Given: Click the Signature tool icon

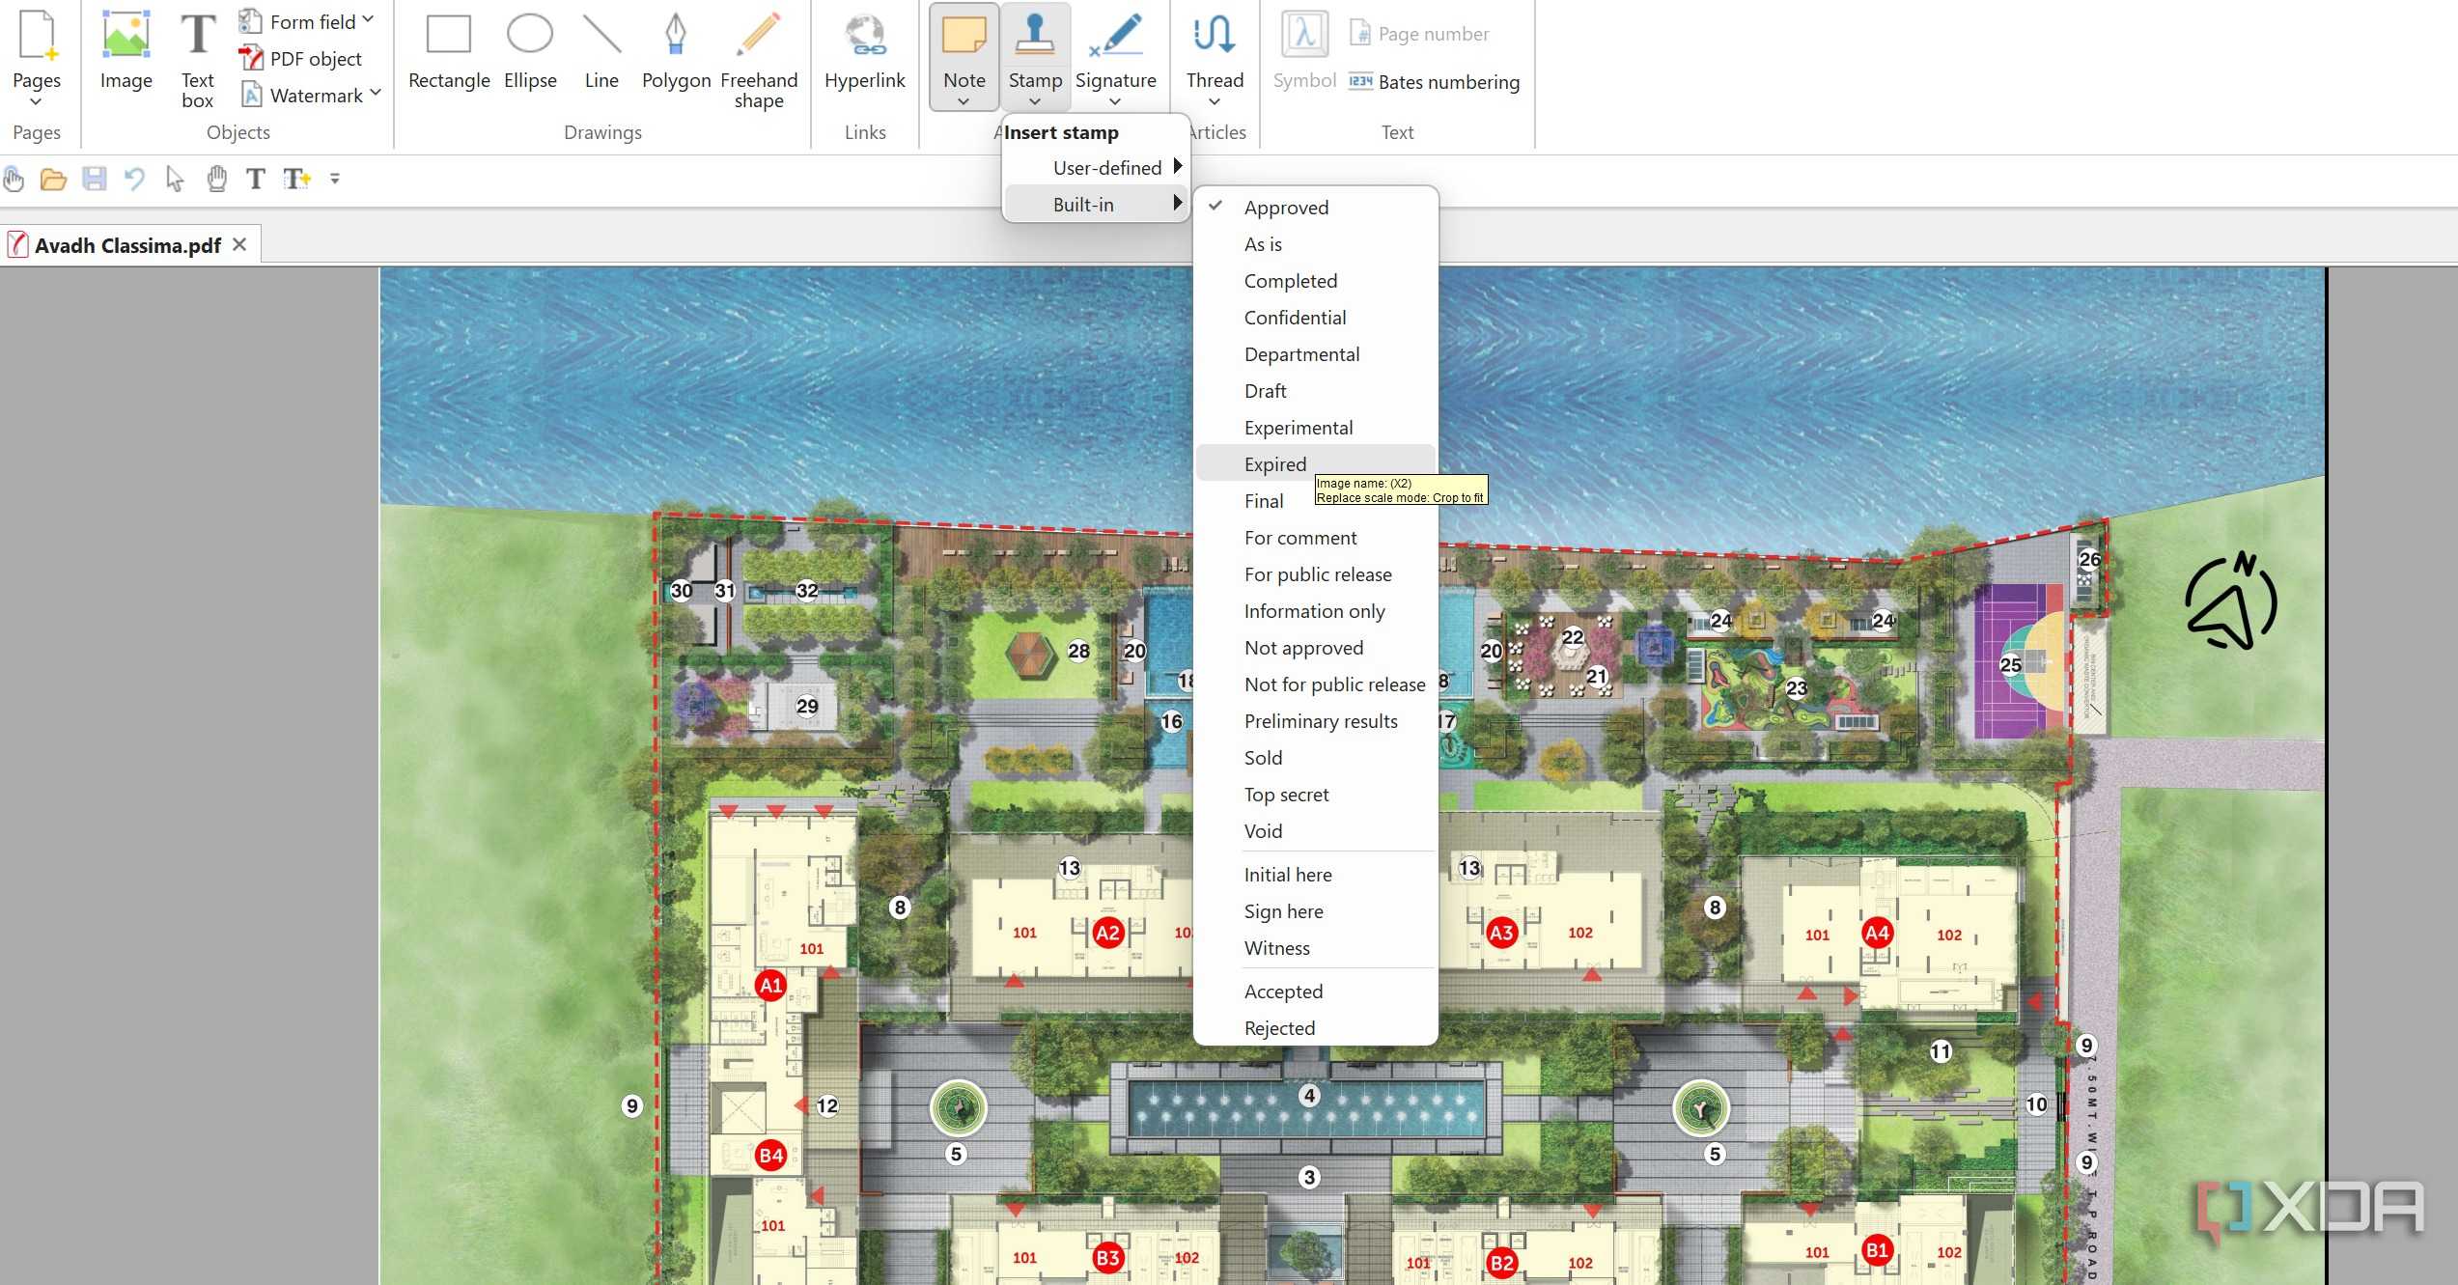Looking at the screenshot, I should pos(1115,35).
